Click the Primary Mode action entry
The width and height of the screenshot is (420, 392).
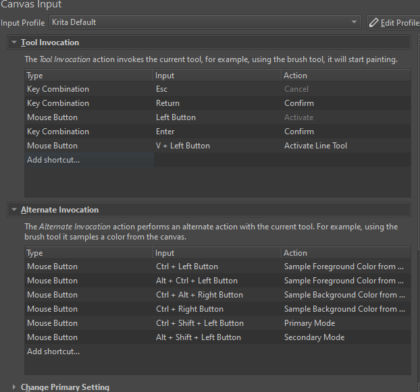(309, 323)
